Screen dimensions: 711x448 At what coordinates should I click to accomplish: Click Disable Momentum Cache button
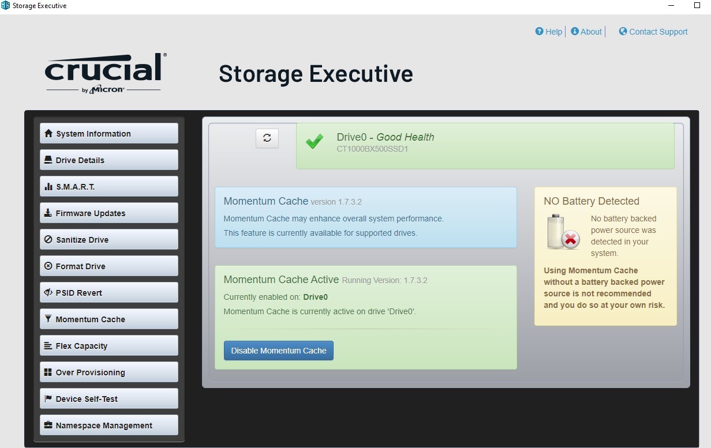(279, 351)
